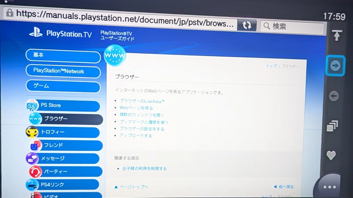353x198 pixels.
Task: Focus the 検索 search field
Action: point(292,27)
